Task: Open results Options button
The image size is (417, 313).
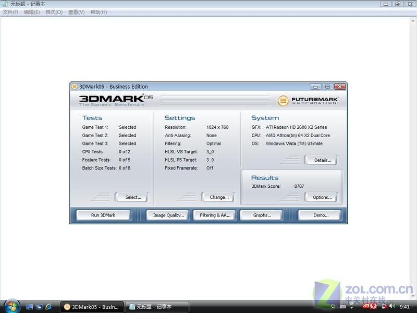Action: click(x=322, y=197)
